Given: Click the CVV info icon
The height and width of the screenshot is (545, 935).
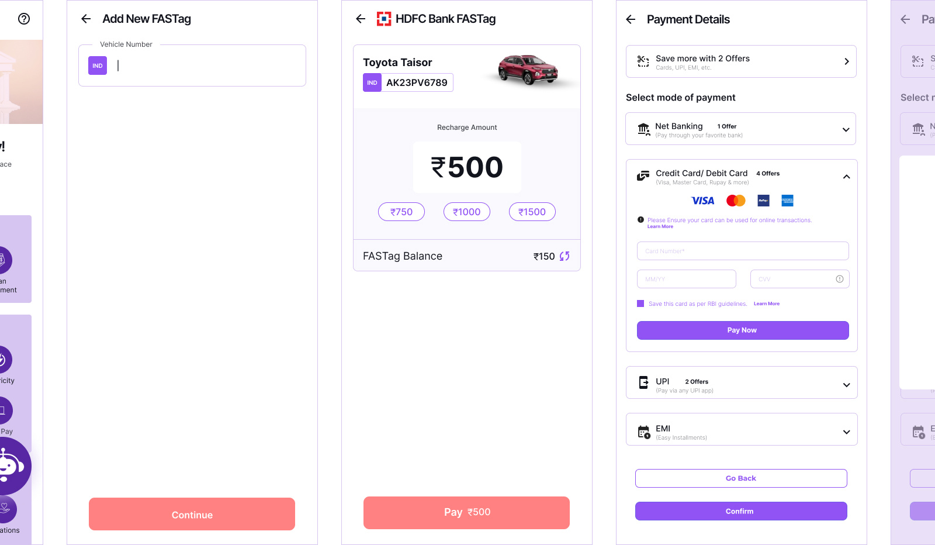Looking at the screenshot, I should pos(840,279).
